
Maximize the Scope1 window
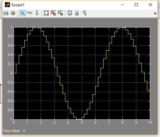[136, 5]
